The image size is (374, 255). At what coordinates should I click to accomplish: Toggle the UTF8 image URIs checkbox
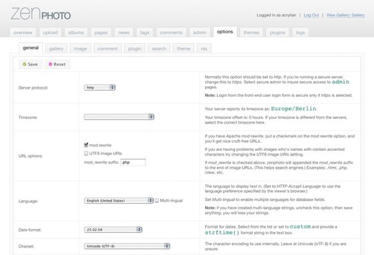coord(86,154)
